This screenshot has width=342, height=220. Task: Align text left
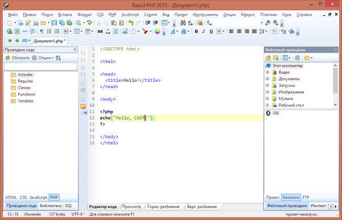point(231,31)
